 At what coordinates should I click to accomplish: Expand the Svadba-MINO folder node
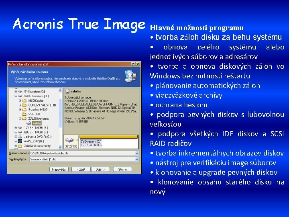tap(20, 109)
